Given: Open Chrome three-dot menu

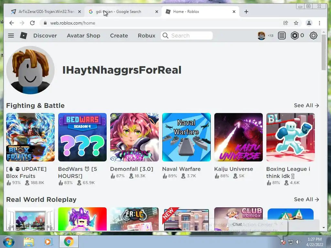Looking at the screenshot, I should 319,23.
